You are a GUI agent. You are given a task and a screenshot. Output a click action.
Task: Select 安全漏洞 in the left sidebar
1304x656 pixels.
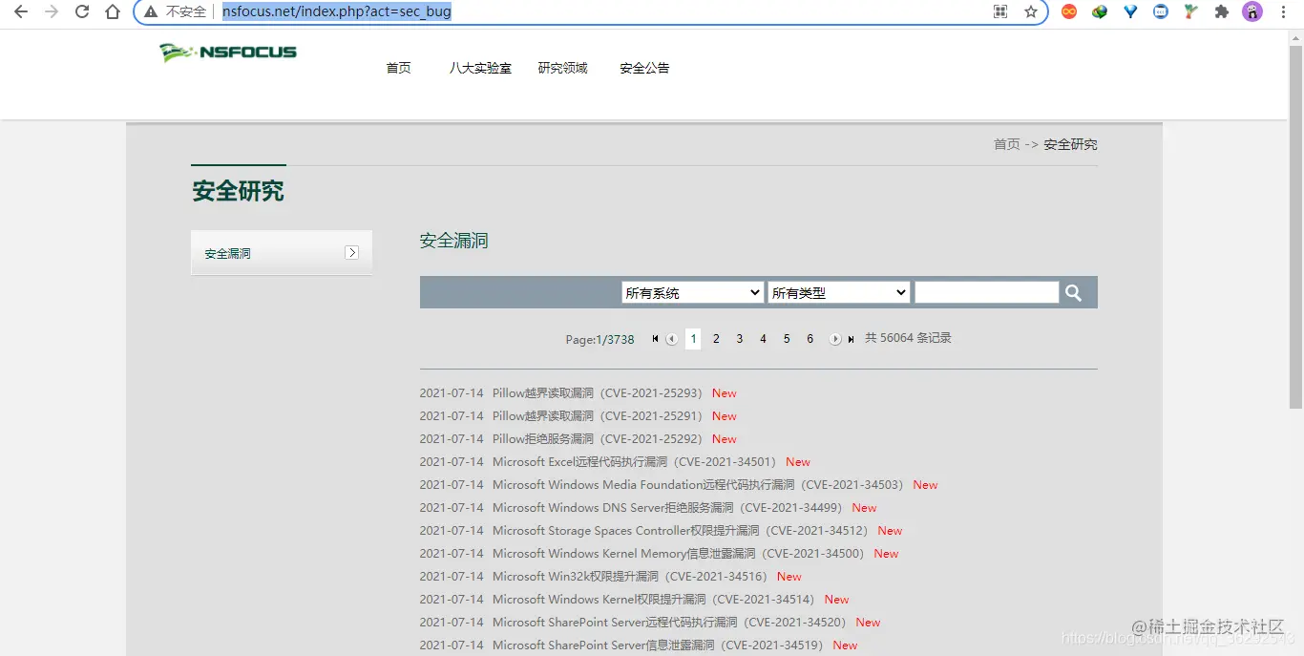pyautogui.click(x=282, y=253)
